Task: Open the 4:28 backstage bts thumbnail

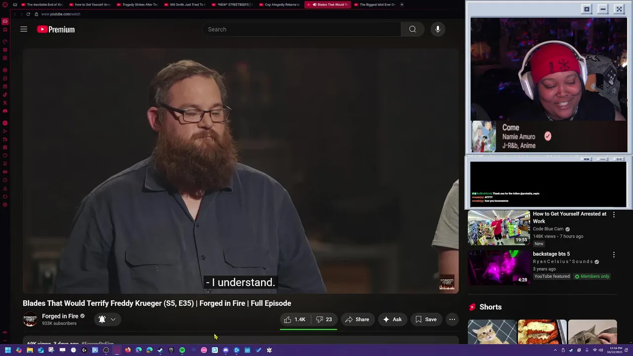Action: [498, 267]
